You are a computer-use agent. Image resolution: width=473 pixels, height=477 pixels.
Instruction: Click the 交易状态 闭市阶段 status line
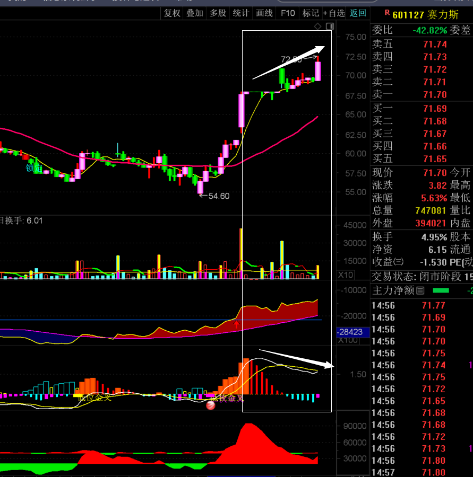(x=422, y=277)
